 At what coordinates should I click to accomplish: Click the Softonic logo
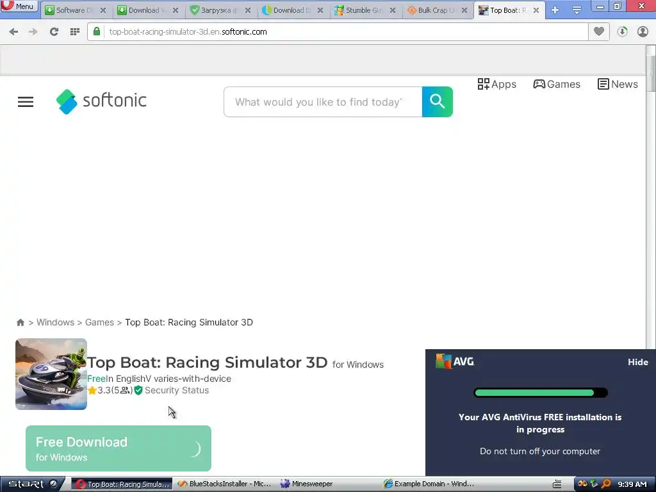click(x=101, y=101)
